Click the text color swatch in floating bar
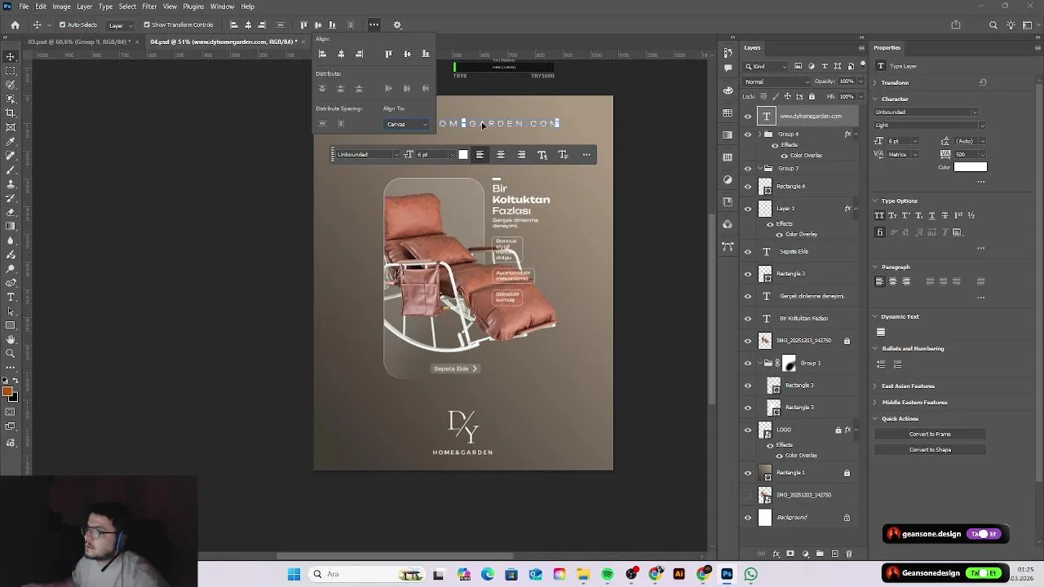This screenshot has width=1044, height=587. (463, 155)
